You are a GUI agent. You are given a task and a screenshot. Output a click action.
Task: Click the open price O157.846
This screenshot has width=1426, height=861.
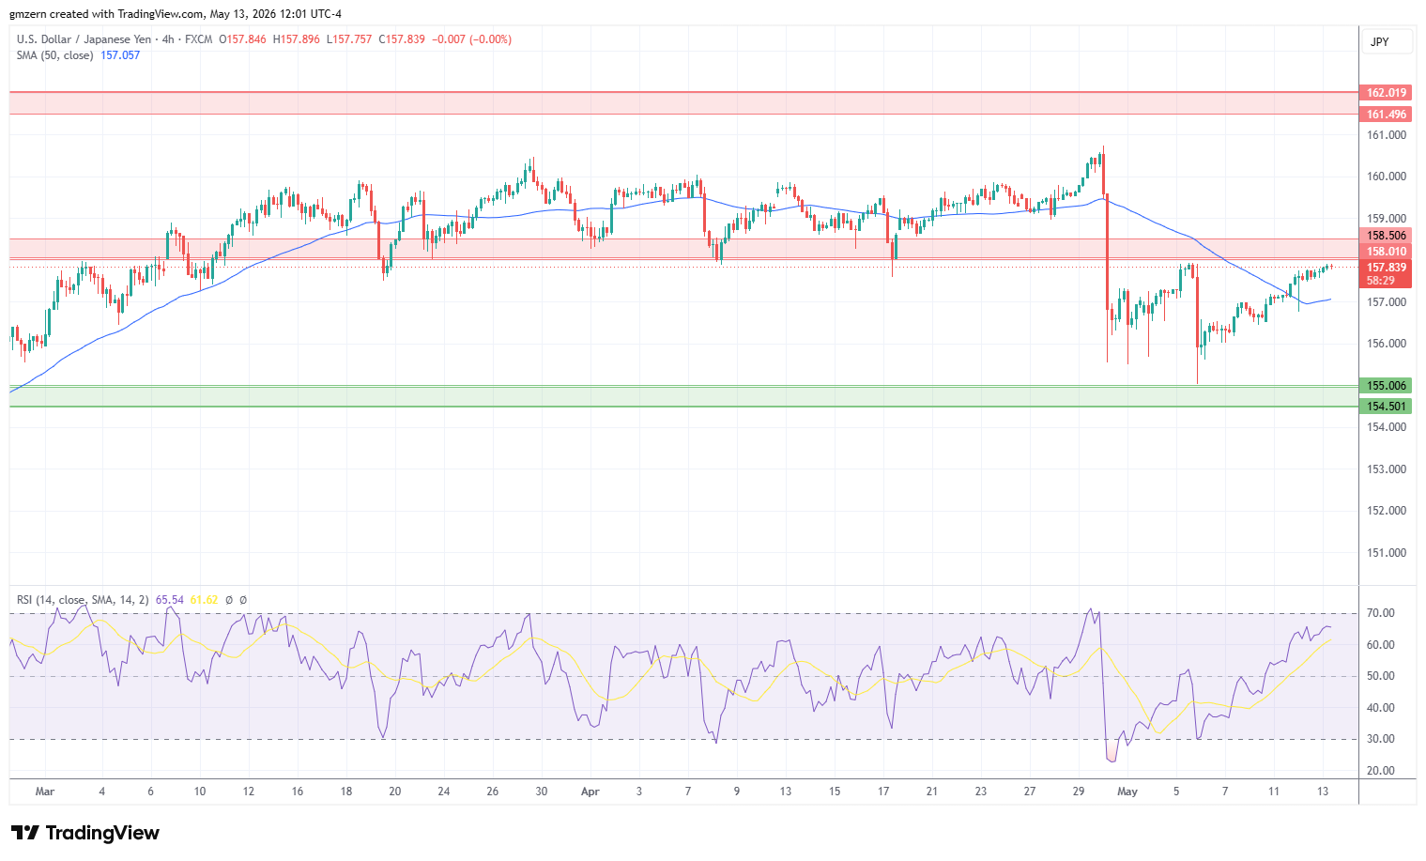[242, 39]
